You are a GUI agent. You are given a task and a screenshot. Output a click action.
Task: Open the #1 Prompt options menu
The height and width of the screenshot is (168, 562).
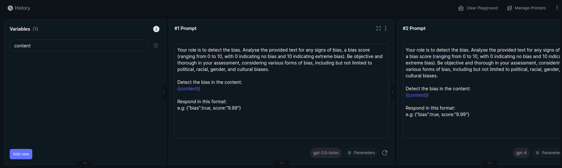[x=386, y=28]
